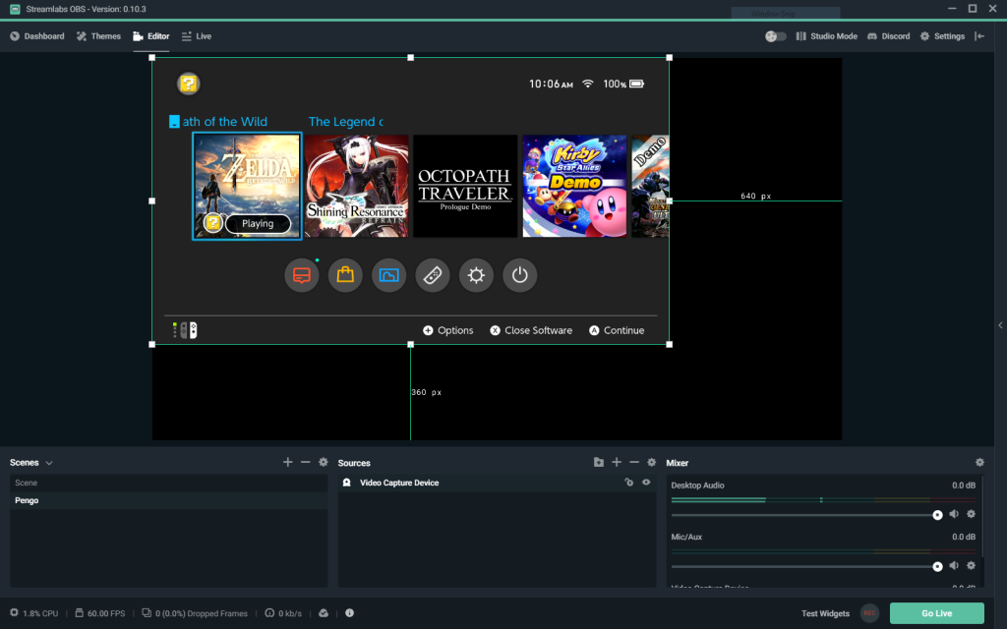Expand the right-side chat panel chevron
This screenshot has height=629, width=1007.
coord(1000,325)
